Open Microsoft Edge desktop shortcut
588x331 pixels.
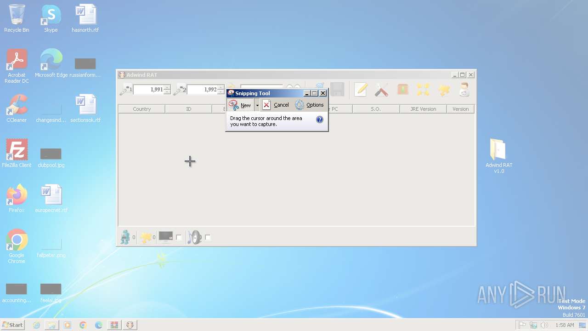51,63
